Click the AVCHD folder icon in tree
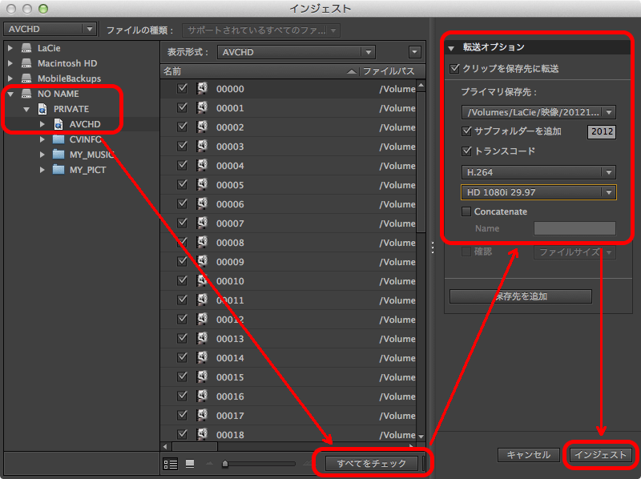Screen dimensions: 641x479 (x=58, y=124)
